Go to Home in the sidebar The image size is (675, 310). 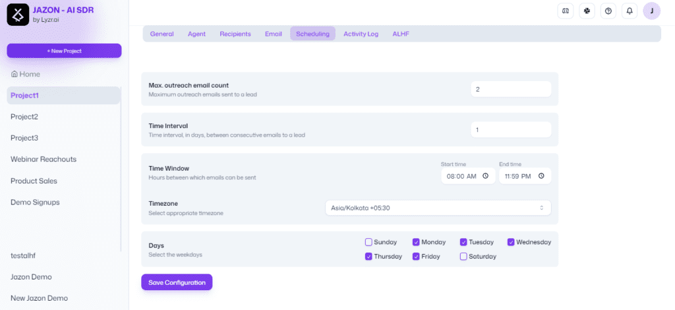26,74
